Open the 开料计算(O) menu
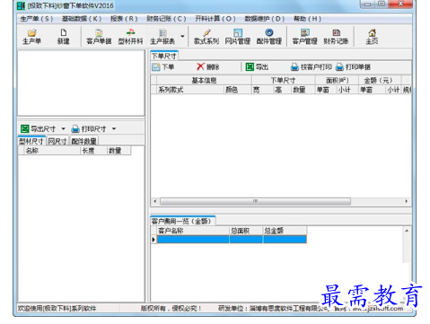The height and width of the screenshot is (324, 430). (x=215, y=19)
